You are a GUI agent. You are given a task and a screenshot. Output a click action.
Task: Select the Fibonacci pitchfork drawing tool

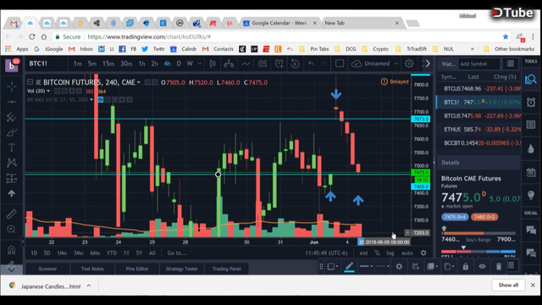pos(11,117)
